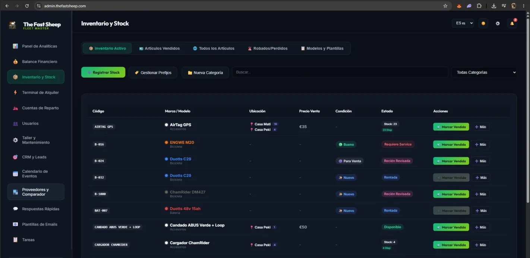
Task: Open the notifications bell
Action: click(512, 23)
